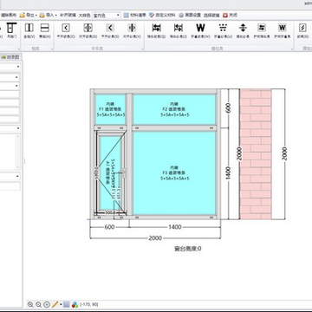Open custom materials (自定义材料)

162,15
